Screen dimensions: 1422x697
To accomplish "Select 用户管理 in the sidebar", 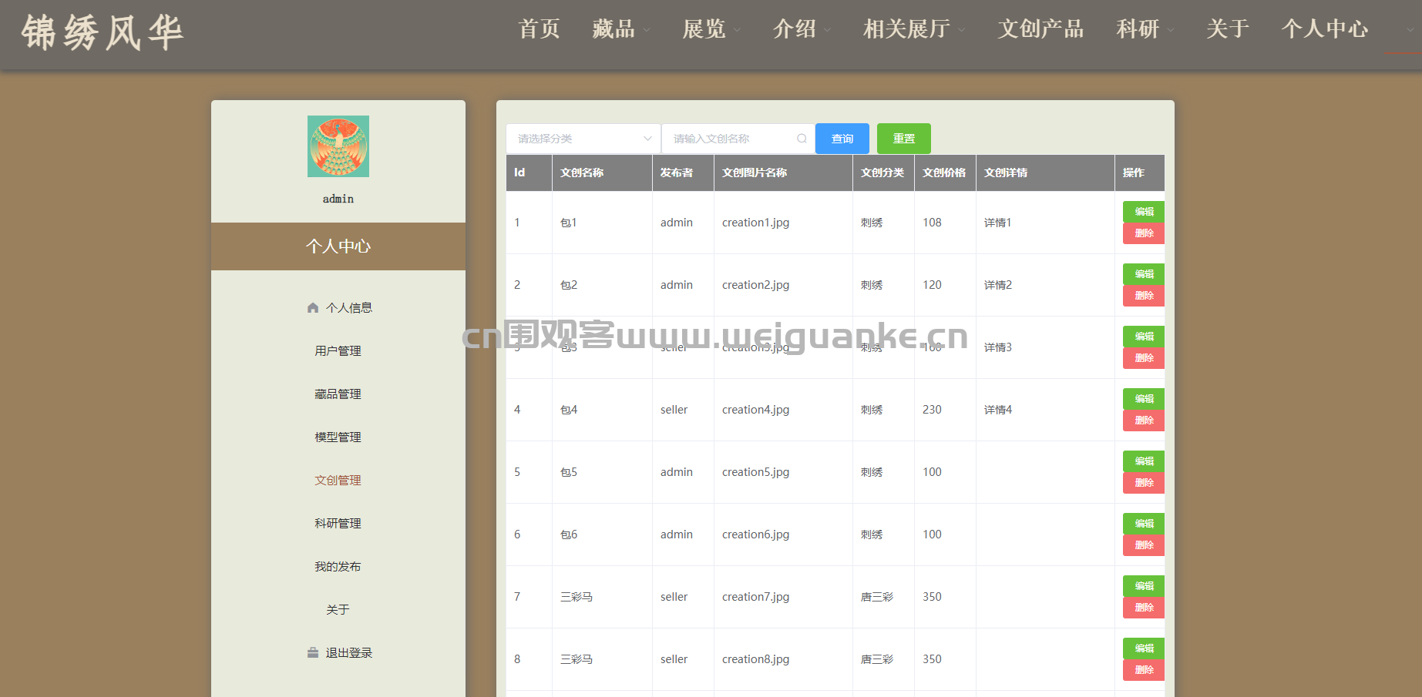I will [x=338, y=351].
